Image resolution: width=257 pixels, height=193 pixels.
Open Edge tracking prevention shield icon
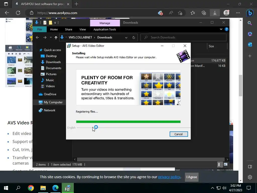160,13
